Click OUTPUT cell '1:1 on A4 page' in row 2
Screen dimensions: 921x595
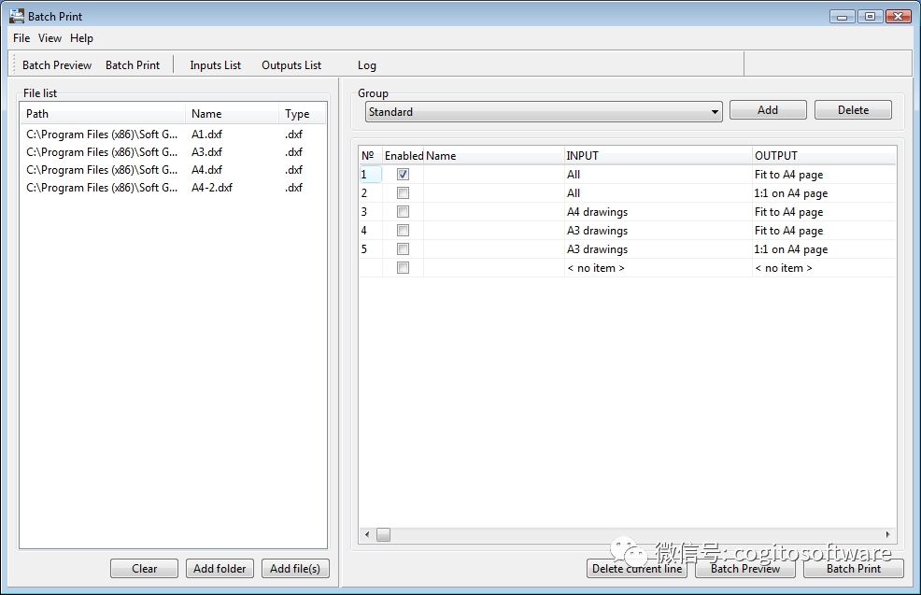point(824,193)
